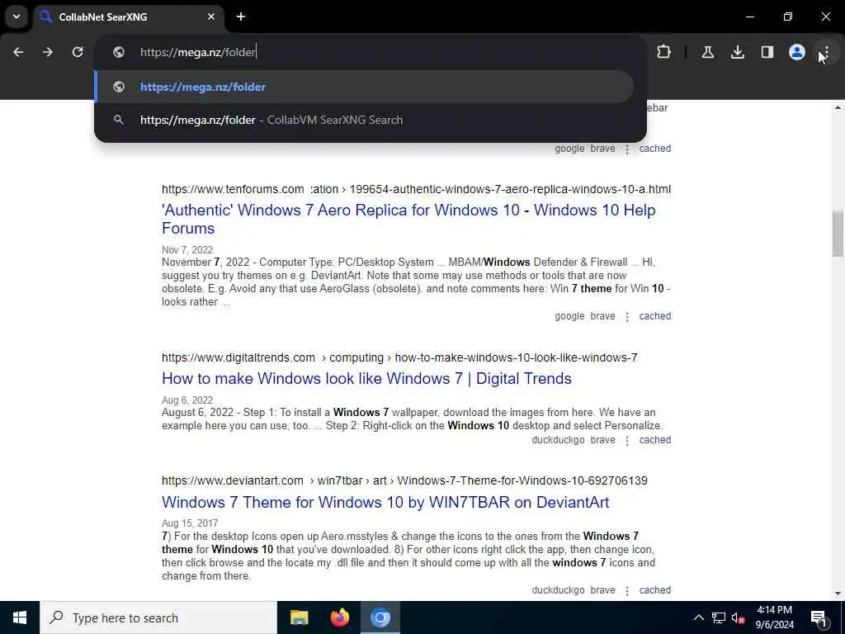Open How to make Windows look like Windows 7
Screen dimensions: 845x634
(366, 378)
